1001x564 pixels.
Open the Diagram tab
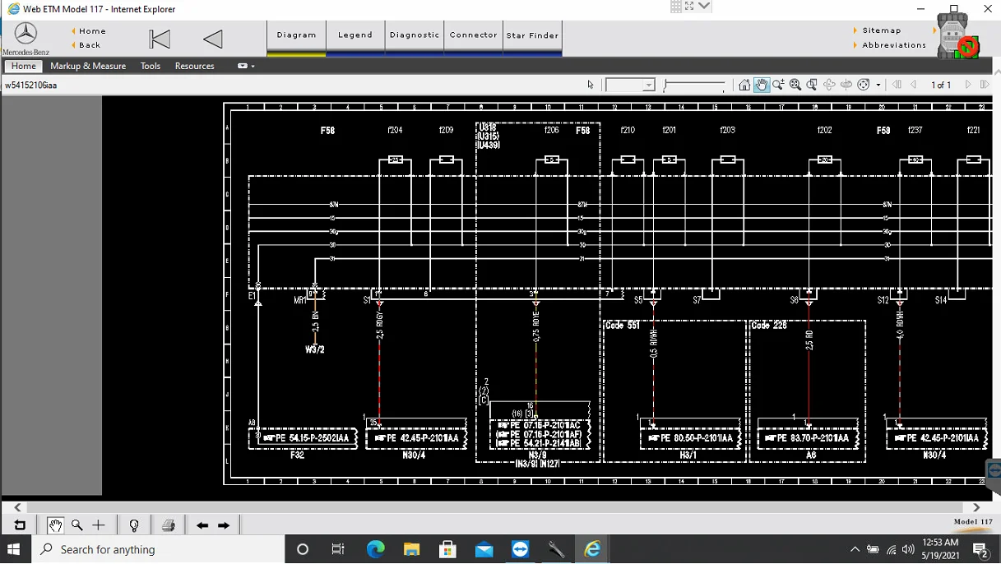point(296,36)
